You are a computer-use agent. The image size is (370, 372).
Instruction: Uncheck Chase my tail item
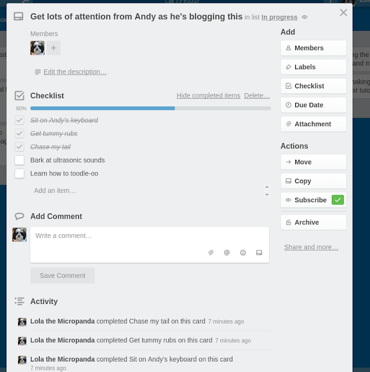[19, 147]
